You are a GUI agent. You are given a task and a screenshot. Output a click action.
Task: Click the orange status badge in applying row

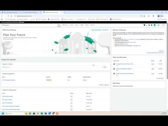click(x=49, y=80)
